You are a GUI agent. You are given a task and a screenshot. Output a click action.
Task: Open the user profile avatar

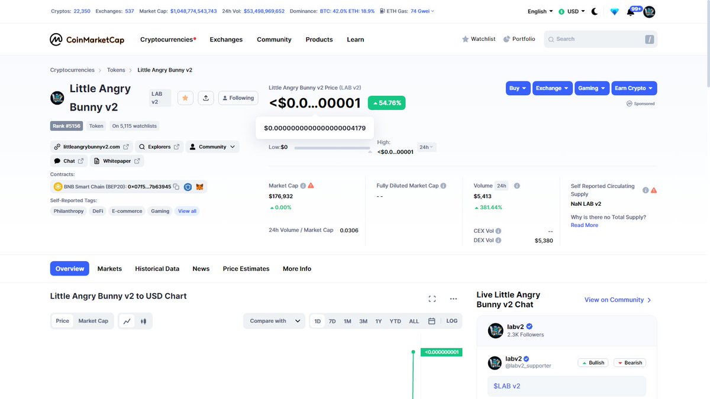(x=649, y=12)
